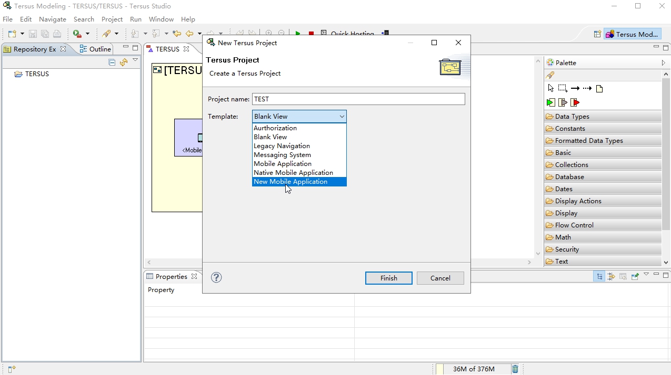Click the flashlight search toolbar icon

point(106,34)
